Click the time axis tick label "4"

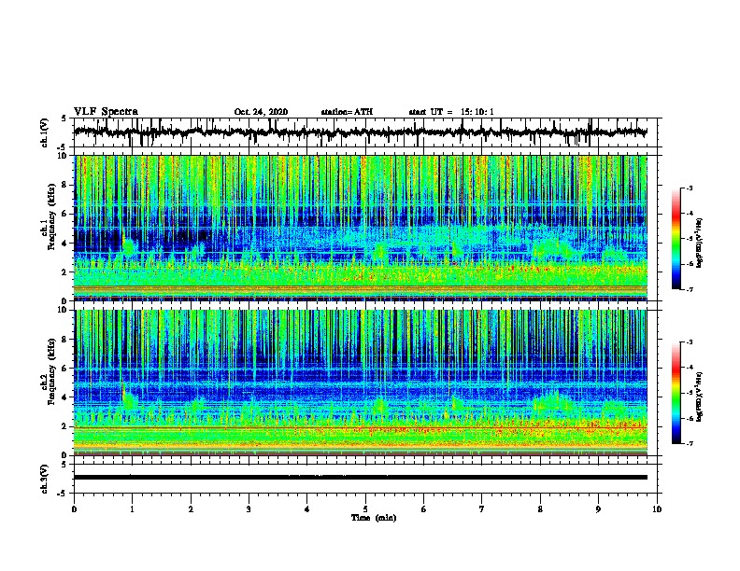[x=307, y=509]
